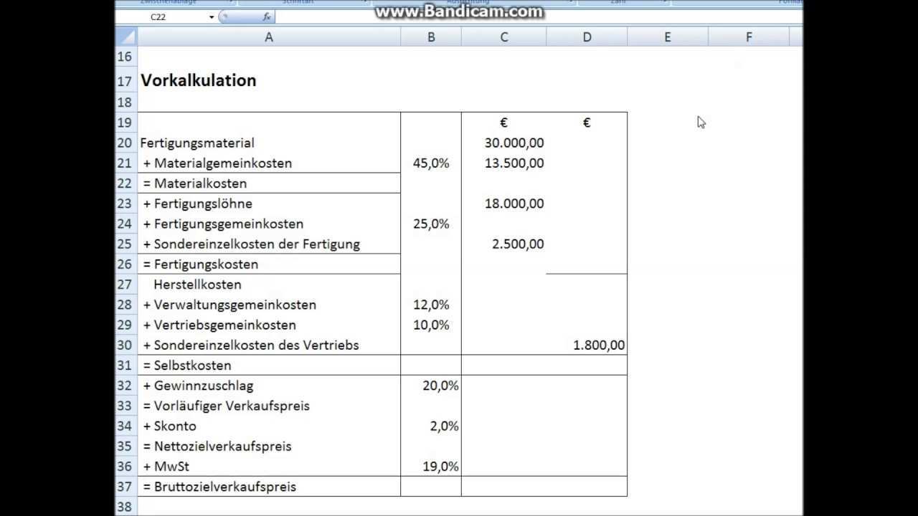Select the Materialgemeinkosten 45,0% cell

pyautogui.click(x=430, y=163)
